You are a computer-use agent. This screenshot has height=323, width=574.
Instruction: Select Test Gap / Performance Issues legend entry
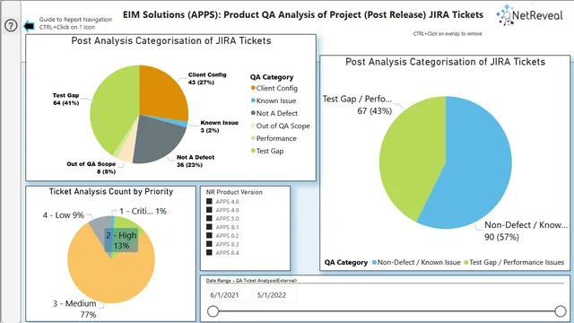514,262
